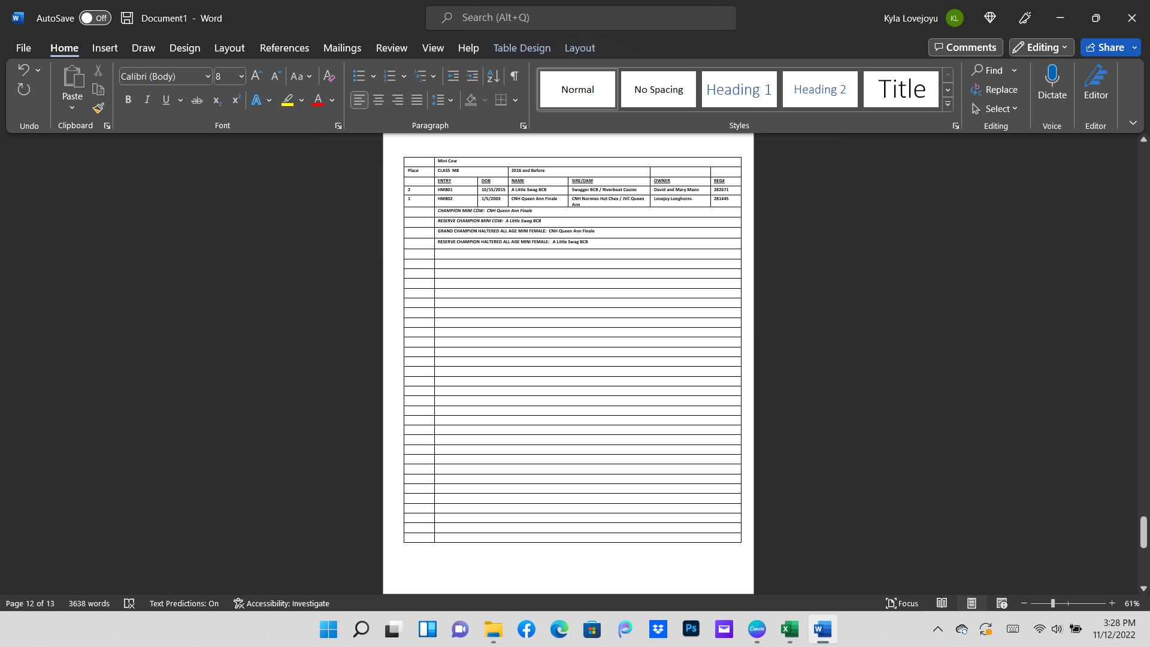
Task: Toggle the AutoSave switch
Action: pyautogui.click(x=95, y=18)
